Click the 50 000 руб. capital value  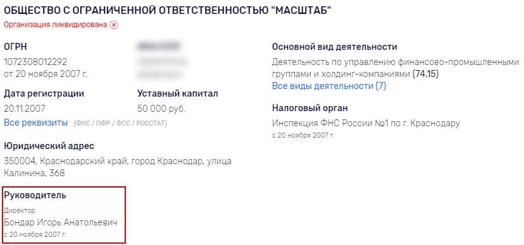pyautogui.click(x=161, y=109)
